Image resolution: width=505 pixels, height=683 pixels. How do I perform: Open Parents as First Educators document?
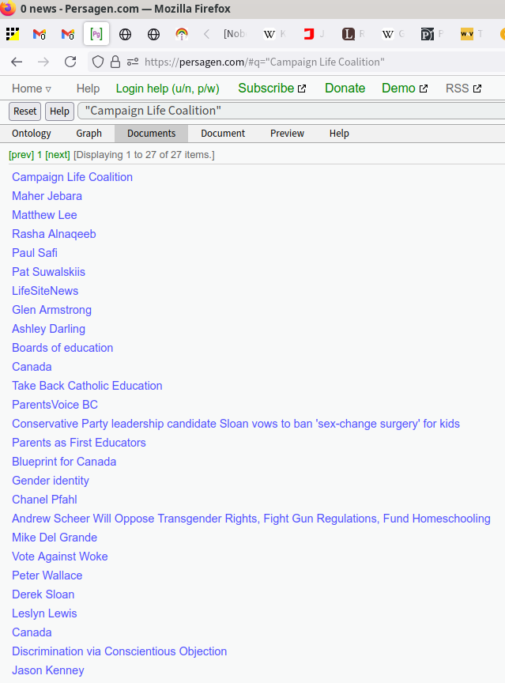(x=79, y=443)
